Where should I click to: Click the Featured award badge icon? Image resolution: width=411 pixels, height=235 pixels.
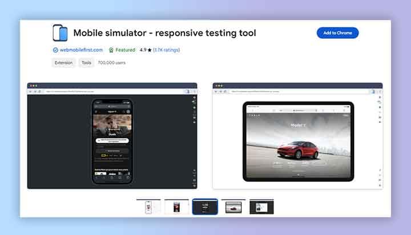click(x=111, y=50)
